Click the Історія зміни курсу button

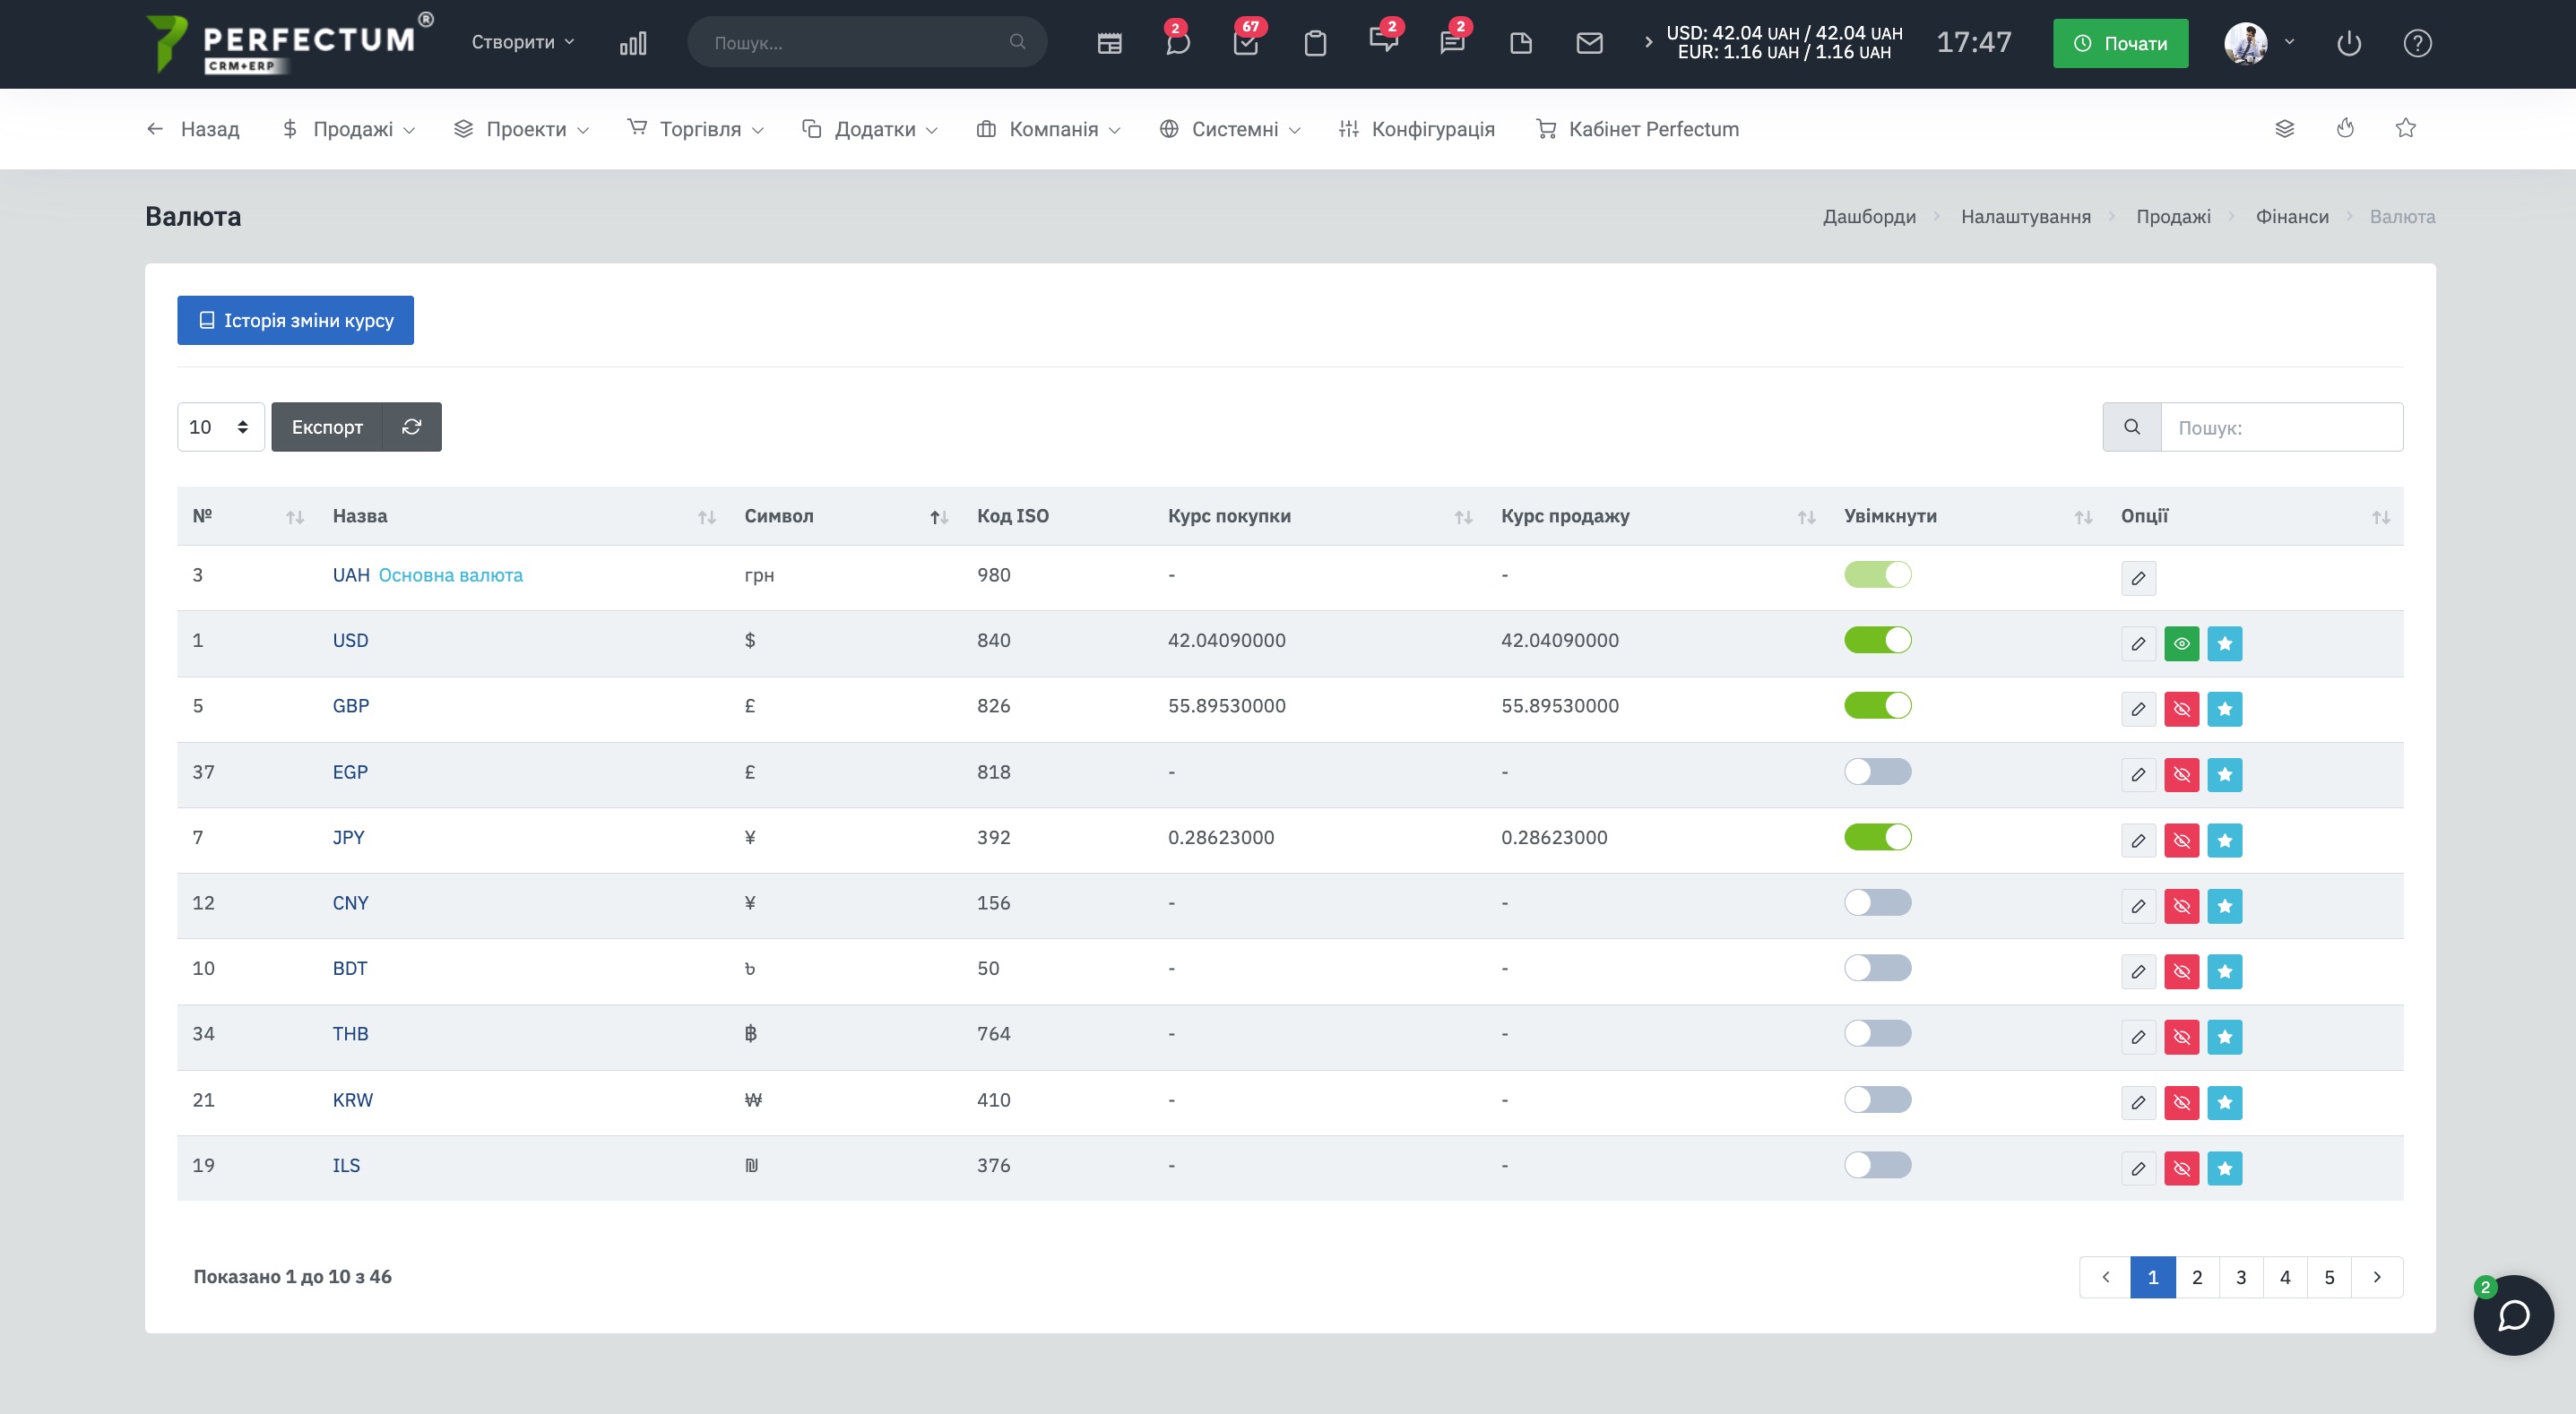click(295, 320)
